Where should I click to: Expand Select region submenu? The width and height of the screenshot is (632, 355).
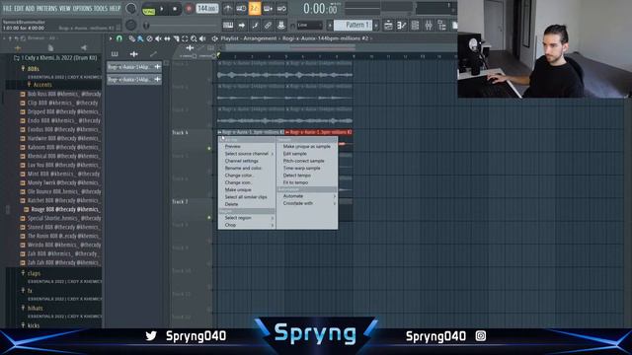click(x=246, y=218)
